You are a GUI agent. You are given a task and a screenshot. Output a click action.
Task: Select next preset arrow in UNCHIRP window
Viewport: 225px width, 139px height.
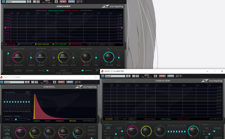point(30,1)
